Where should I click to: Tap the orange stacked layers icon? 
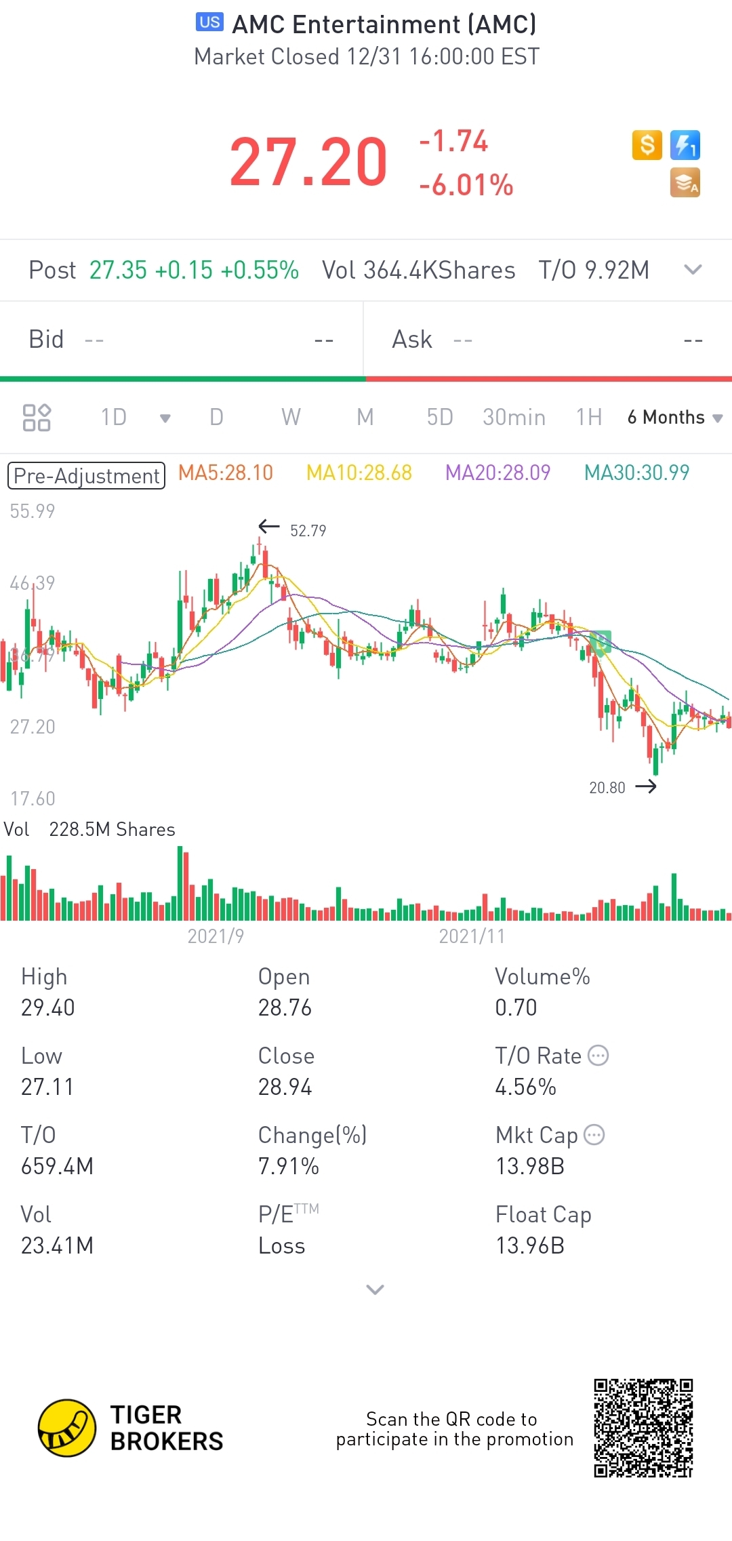tap(685, 183)
